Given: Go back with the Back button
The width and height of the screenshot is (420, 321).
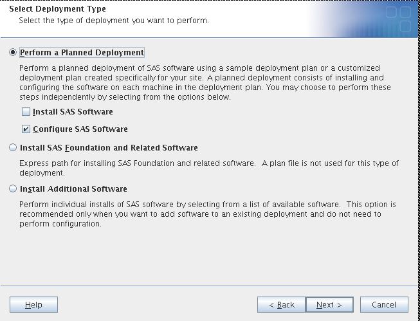Looking at the screenshot, I should [281, 304].
